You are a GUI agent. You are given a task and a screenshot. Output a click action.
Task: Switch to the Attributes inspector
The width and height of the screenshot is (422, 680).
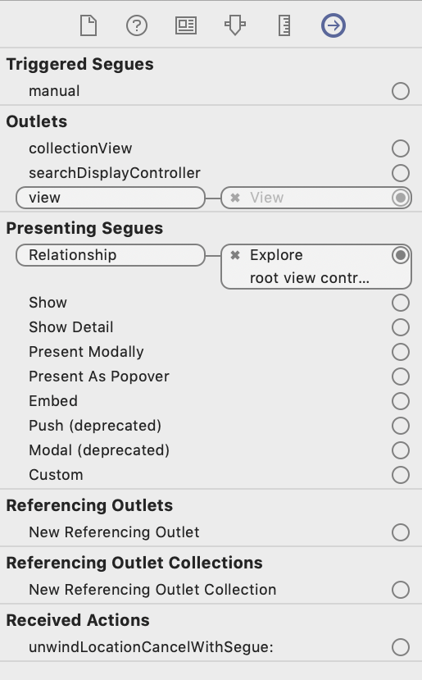[x=235, y=25]
